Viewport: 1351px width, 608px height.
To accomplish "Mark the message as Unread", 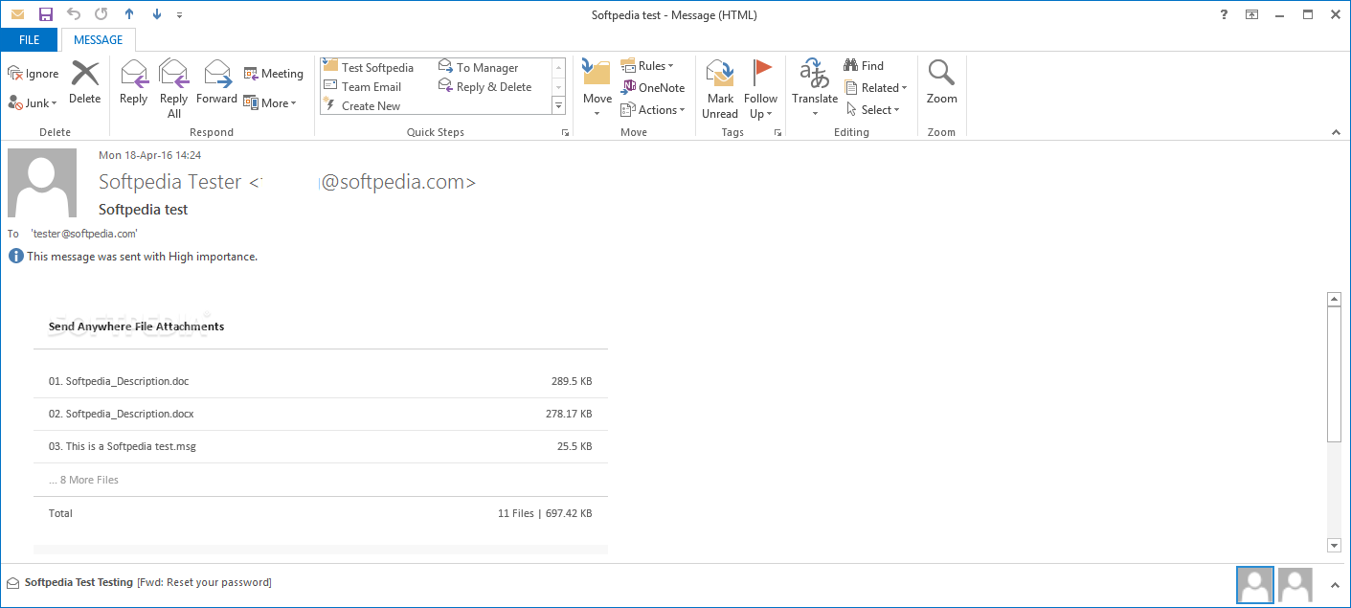I will pos(720,88).
